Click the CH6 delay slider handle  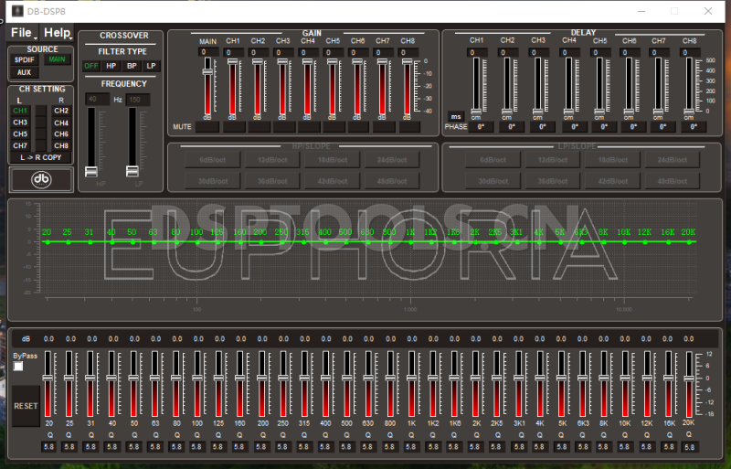[629, 112]
